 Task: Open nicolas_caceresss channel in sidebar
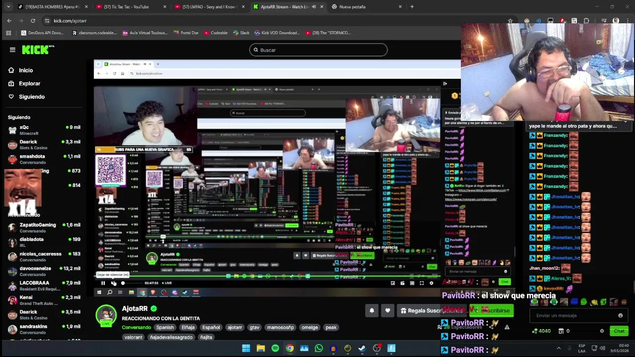44,256
